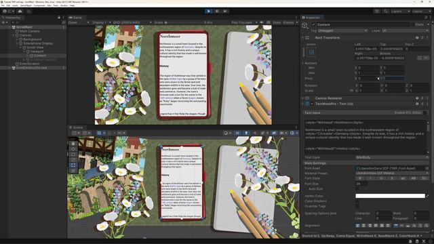The width and height of the screenshot is (434, 244).
Task: Toggle the Content object active checkbox
Action: pyautogui.click(x=313, y=24)
